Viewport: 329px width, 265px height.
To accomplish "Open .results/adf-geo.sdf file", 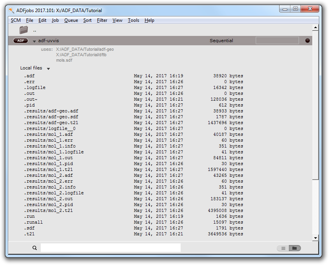I will pyautogui.click(x=51, y=117).
